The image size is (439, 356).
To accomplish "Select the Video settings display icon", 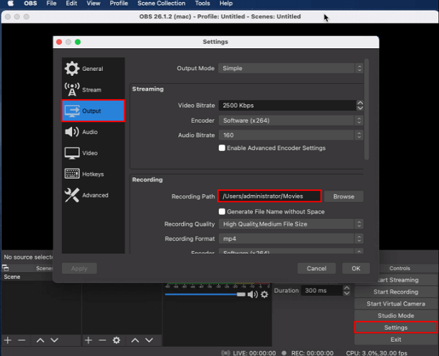I will coord(72,153).
